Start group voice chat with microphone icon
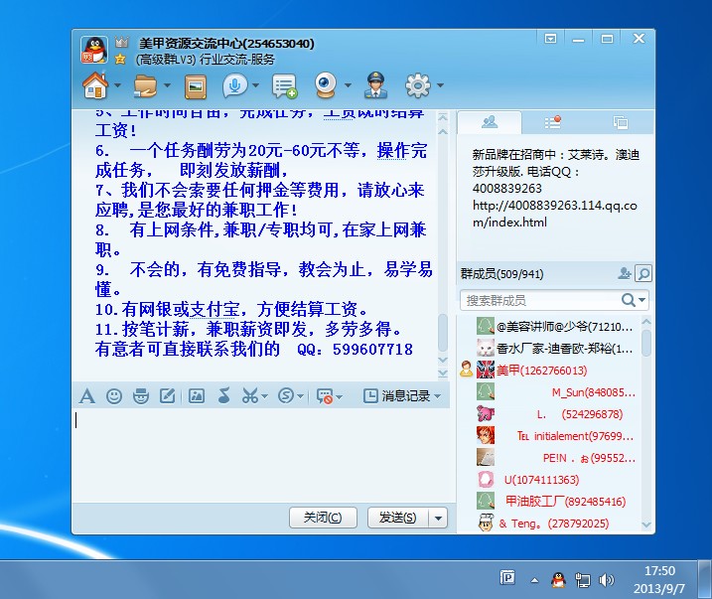The height and width of the screenshot is (599, 712). click(235, 86)
